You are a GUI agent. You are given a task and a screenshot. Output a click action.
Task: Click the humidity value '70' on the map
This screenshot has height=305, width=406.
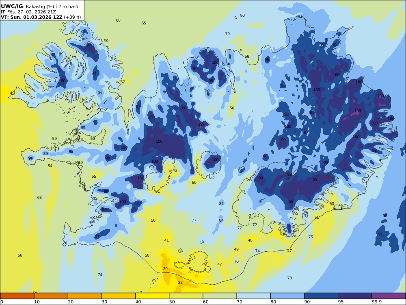click(x=236, y=261)
